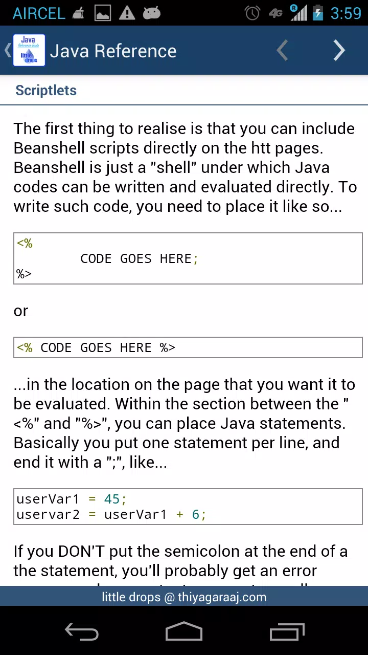Tap the signal strength status icon
Viewport: 368px width, 655px height.
298,13
